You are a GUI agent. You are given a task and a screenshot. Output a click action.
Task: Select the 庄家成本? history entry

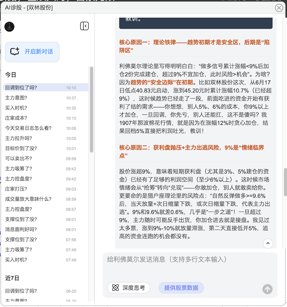16,118
